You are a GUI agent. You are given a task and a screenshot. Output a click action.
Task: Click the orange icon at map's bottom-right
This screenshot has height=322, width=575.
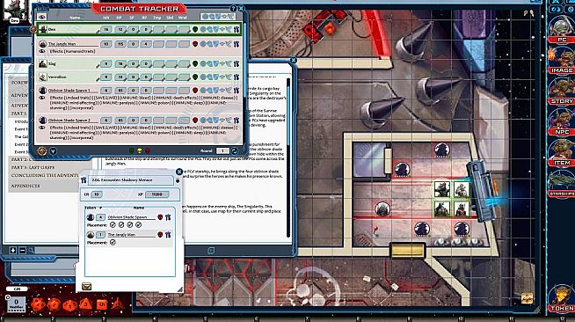tap(527, 297)
